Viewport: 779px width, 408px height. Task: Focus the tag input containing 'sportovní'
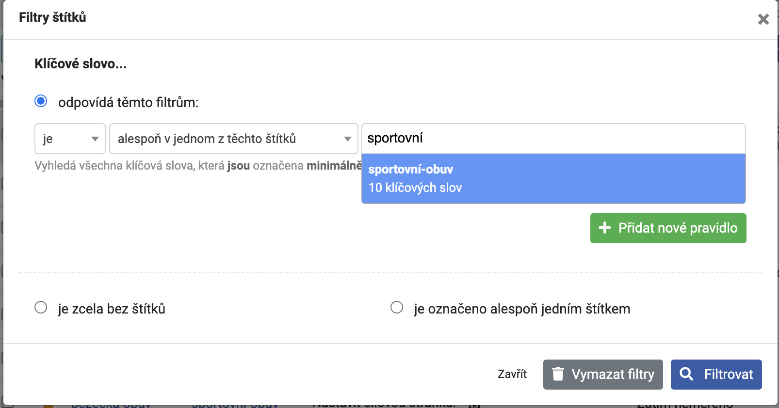tap(553, 139)
